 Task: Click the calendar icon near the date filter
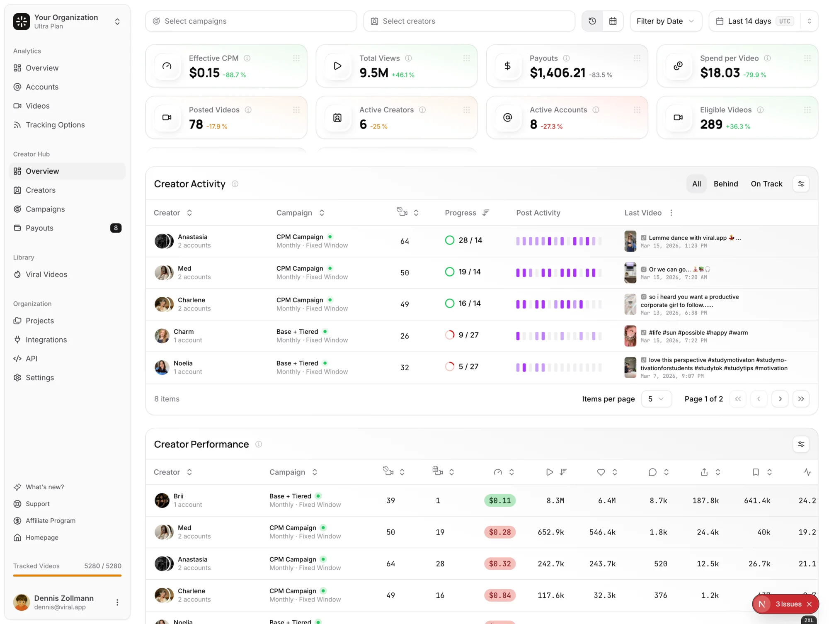(613, 21)
